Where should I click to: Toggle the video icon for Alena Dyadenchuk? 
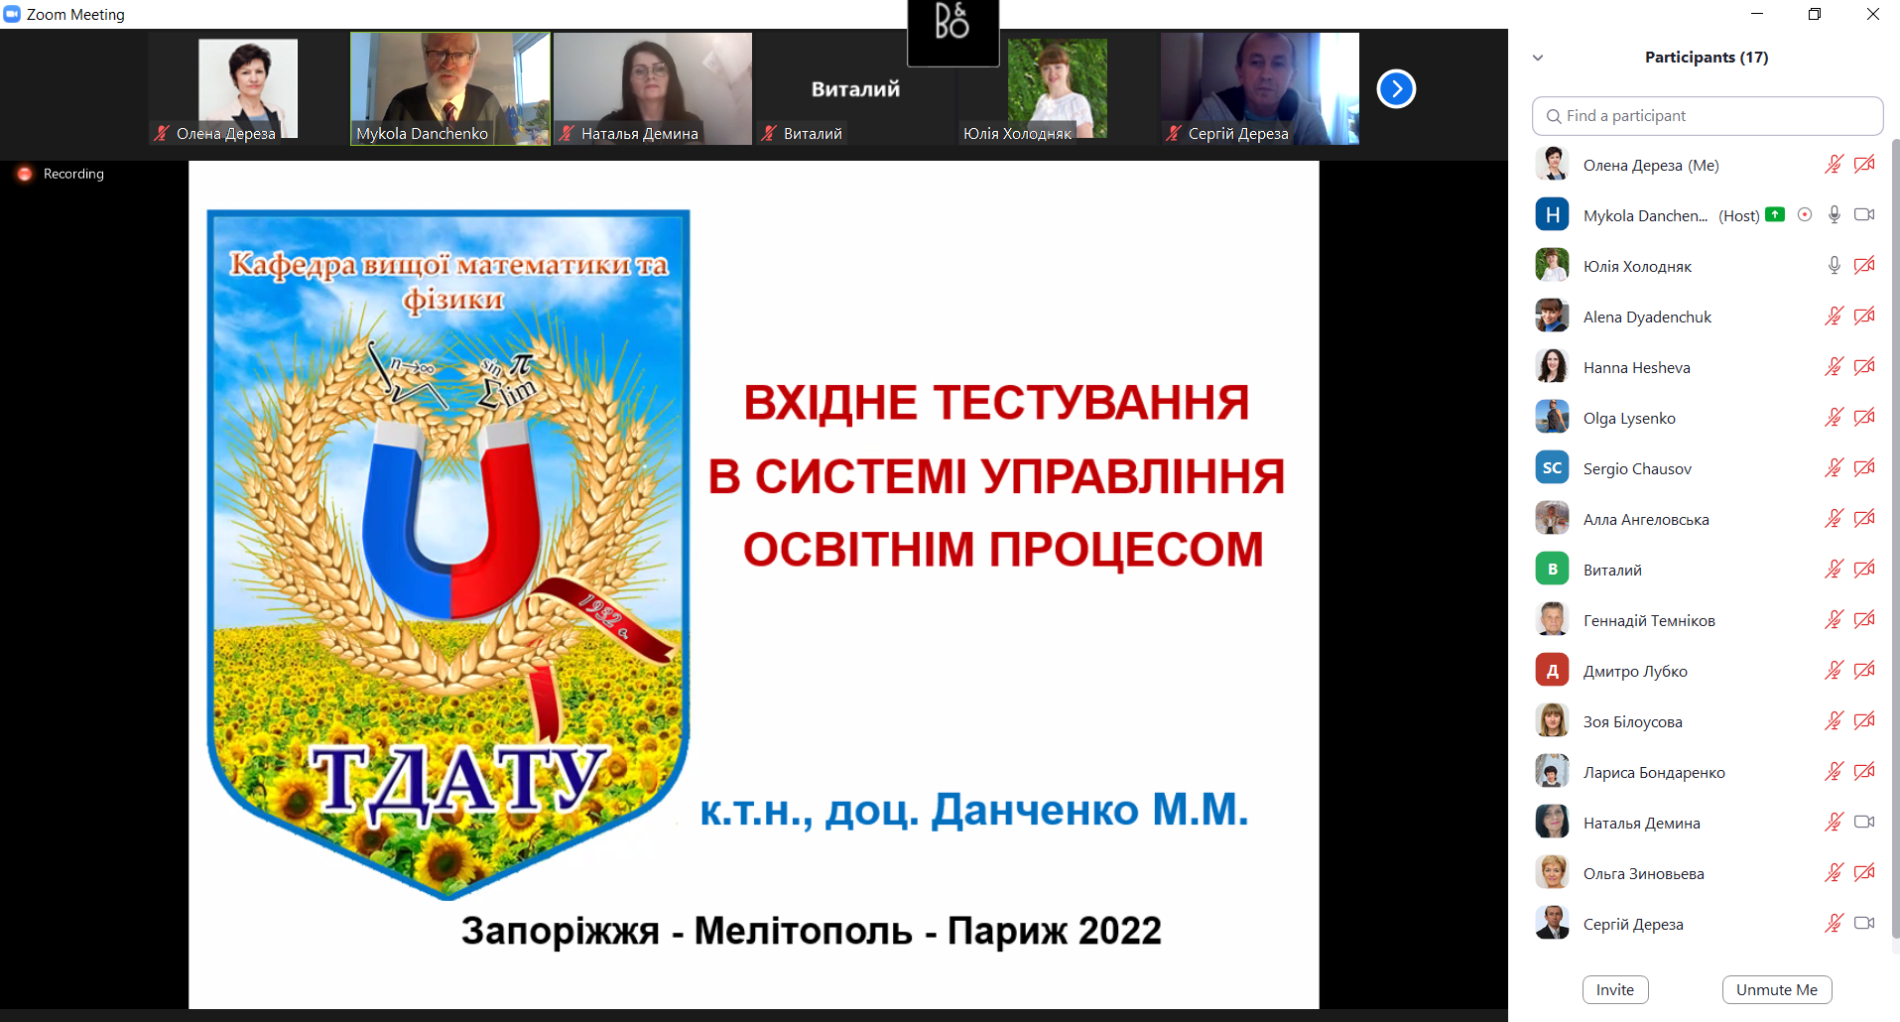click(x=1864, y=317)
